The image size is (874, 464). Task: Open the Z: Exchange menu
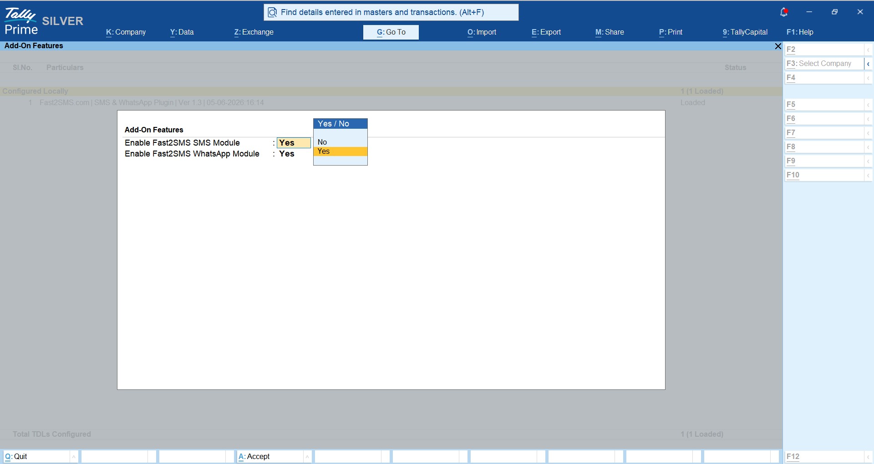tap(254, 32)
